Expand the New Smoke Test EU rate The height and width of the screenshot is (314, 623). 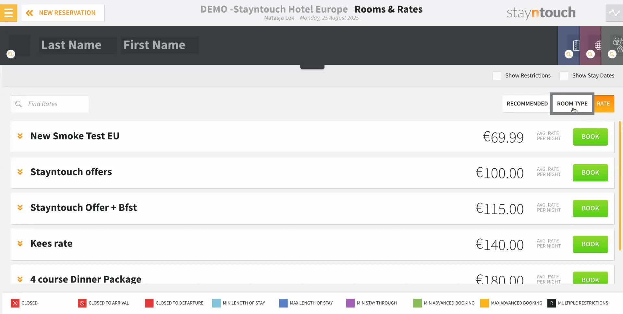pos(20,136)
